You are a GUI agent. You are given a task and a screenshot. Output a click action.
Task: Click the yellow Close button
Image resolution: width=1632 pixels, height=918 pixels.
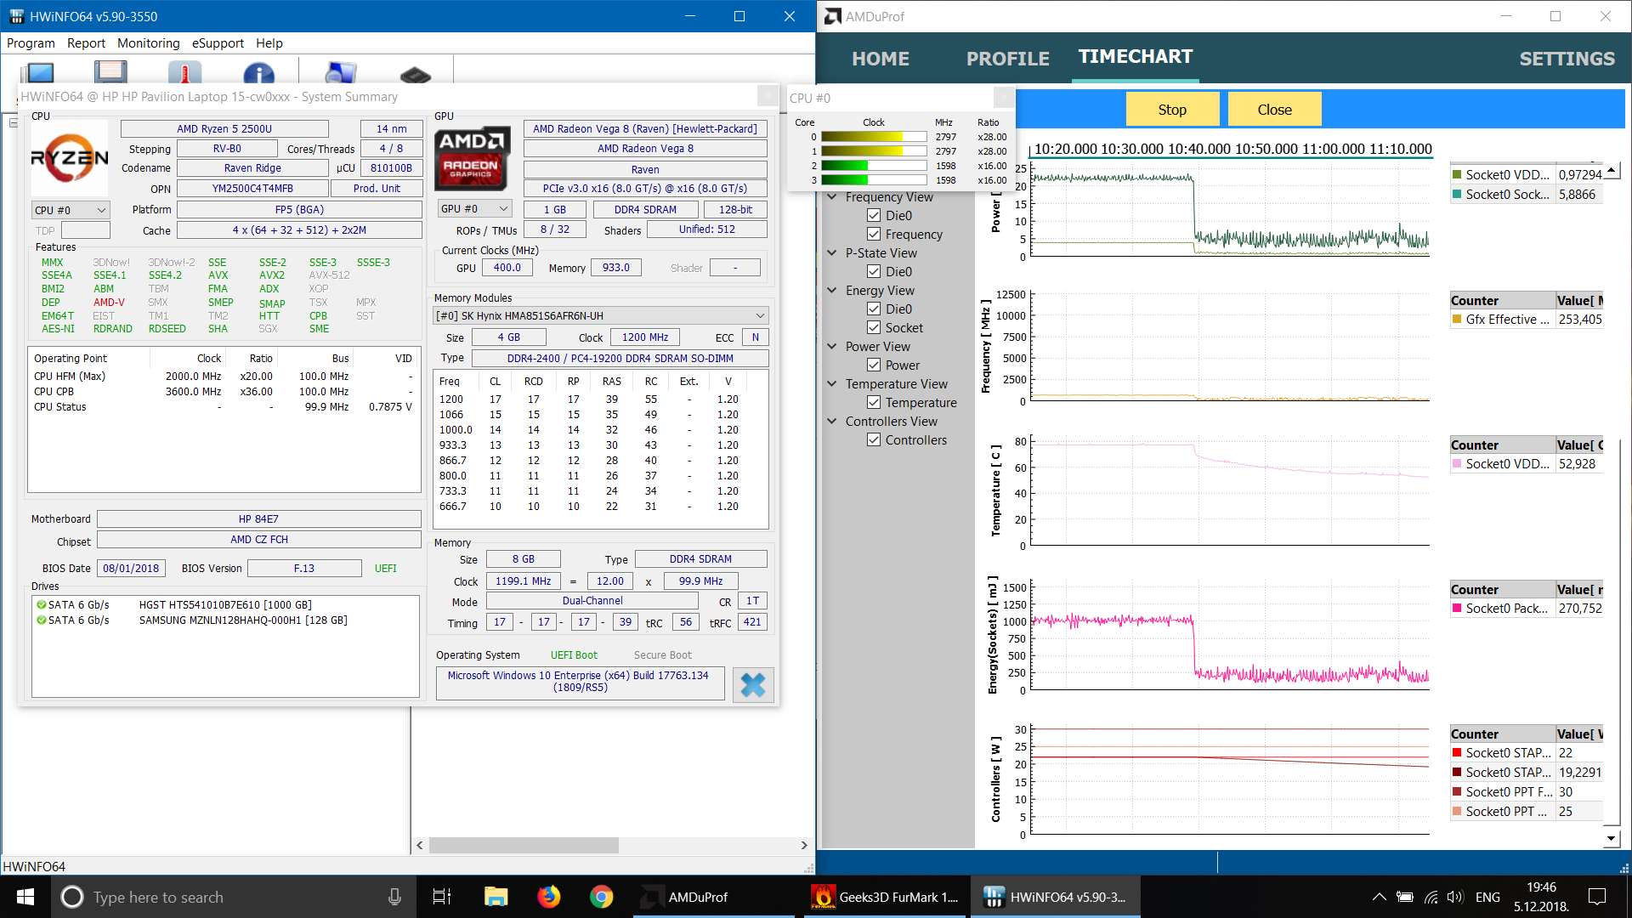pyautogui.click(x=1274, y=110)
